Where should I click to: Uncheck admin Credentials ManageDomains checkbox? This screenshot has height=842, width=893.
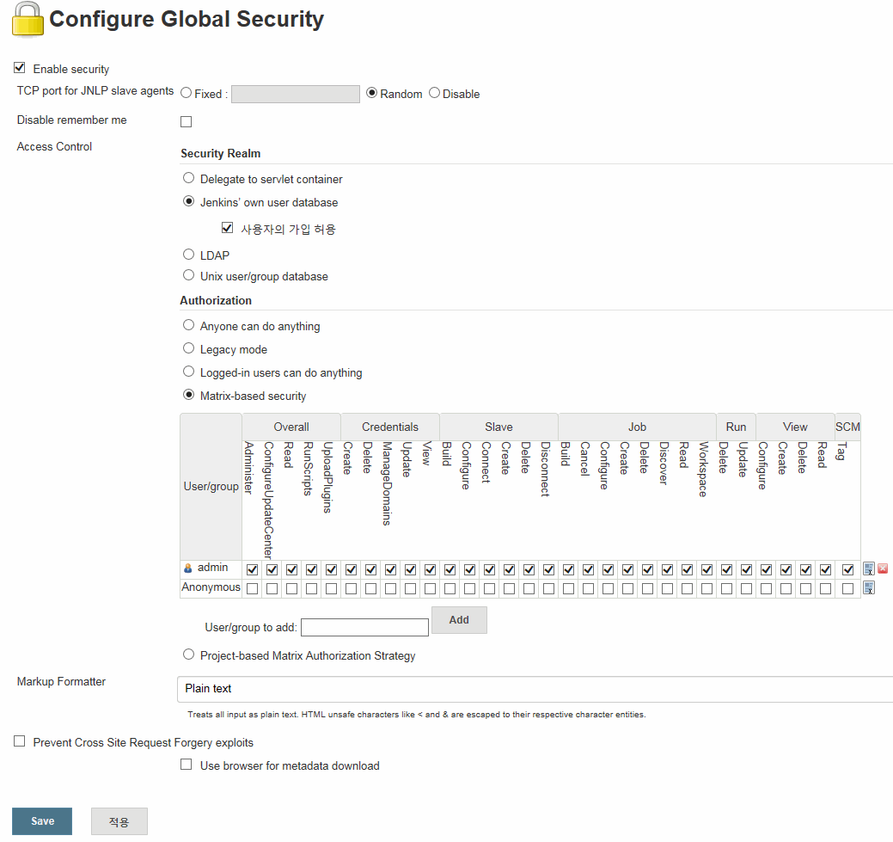[x=391, y=569]
